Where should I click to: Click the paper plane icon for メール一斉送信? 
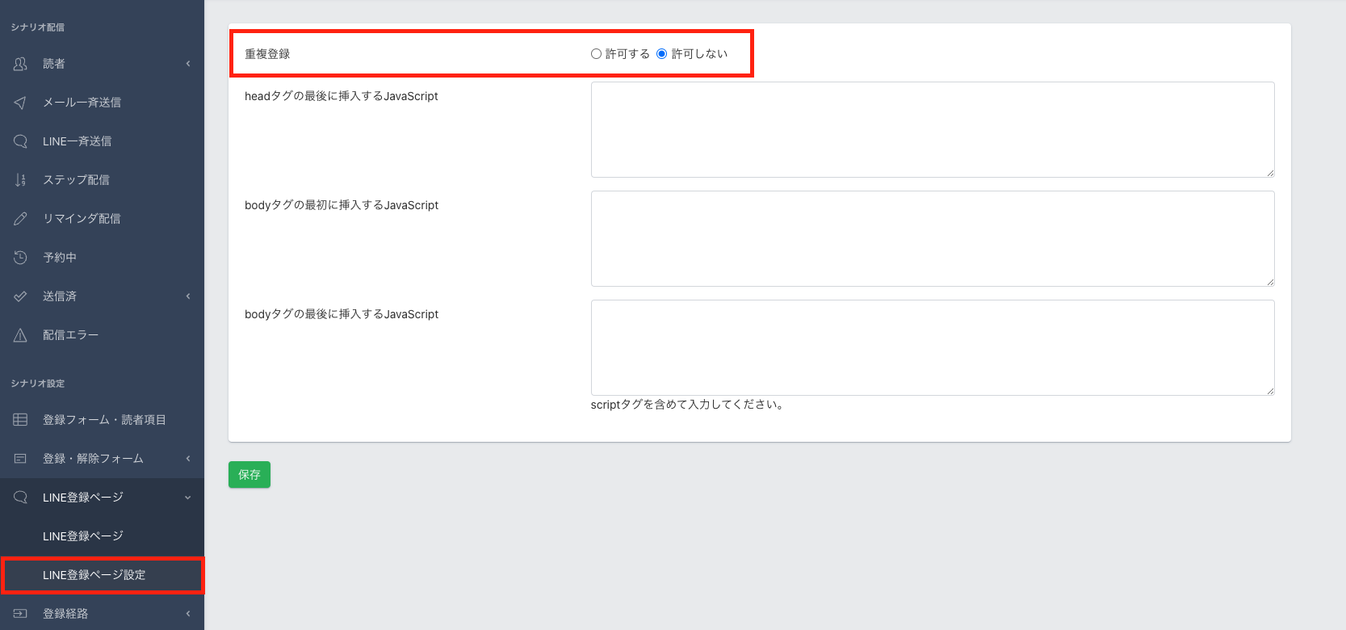(x=20, y=103)
